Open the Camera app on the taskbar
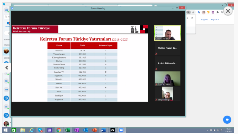The height and width of the screenshot is (134, 238). point(112,130)
